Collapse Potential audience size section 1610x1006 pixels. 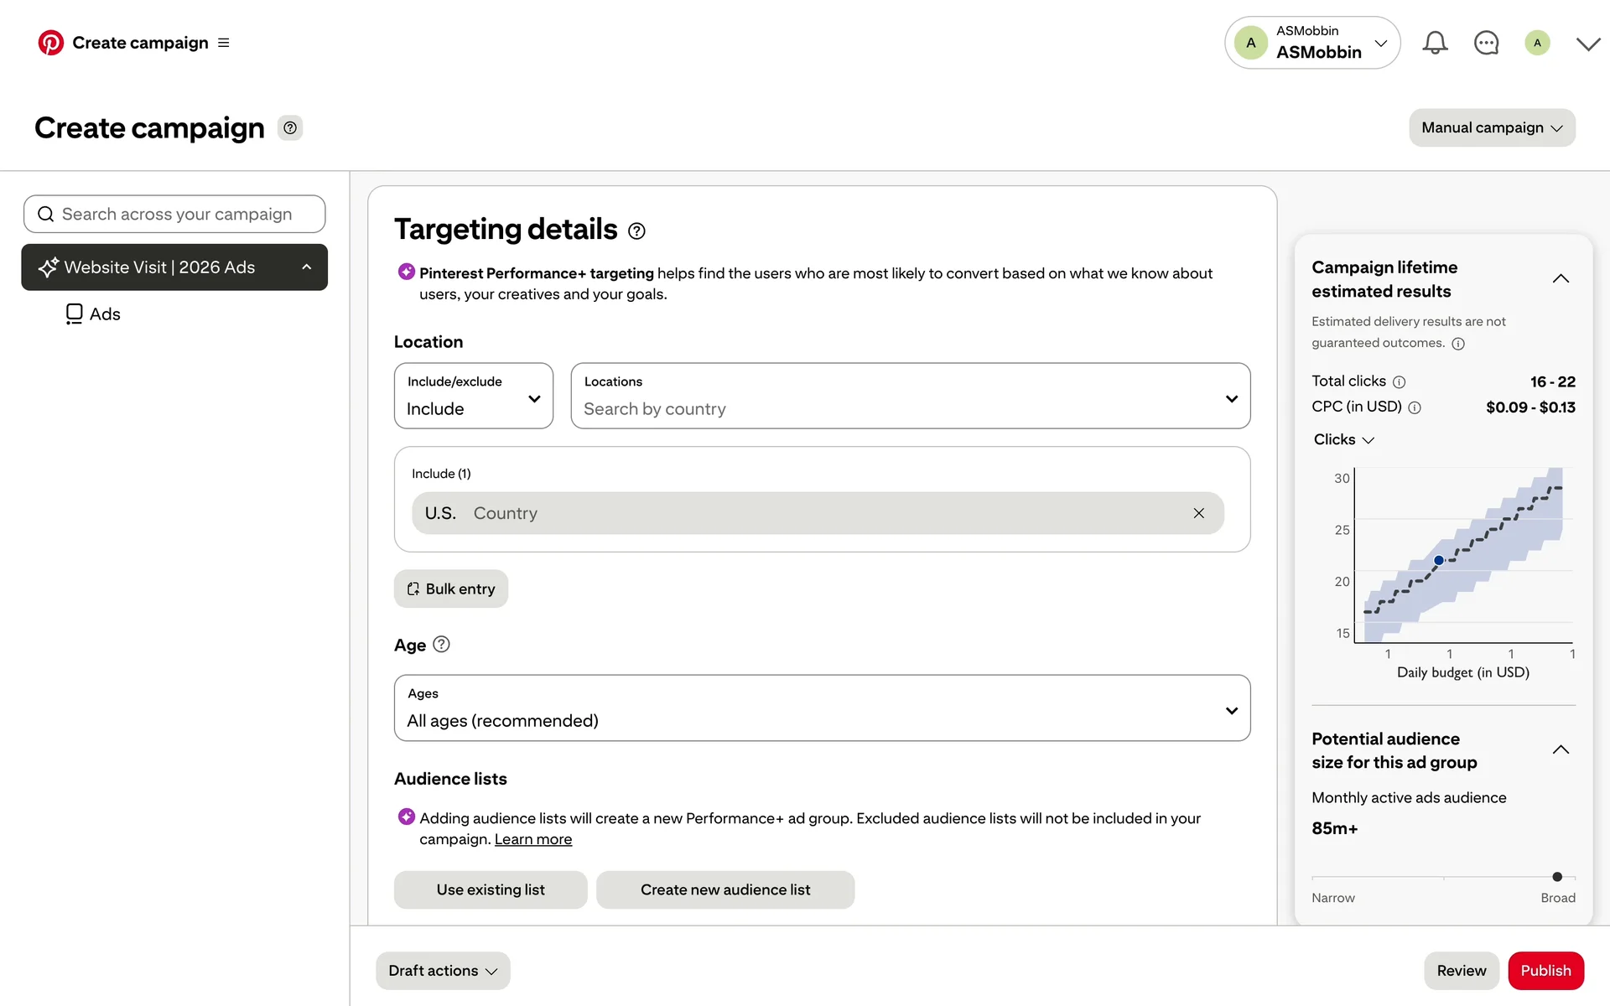tap(1560, 750)
